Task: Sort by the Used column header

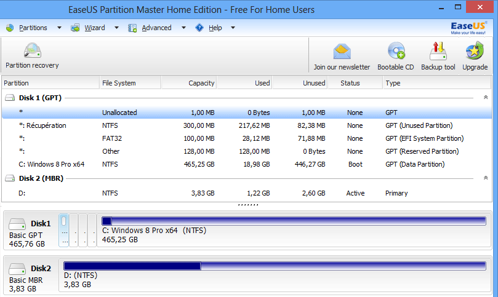Action: click(244, 83)
